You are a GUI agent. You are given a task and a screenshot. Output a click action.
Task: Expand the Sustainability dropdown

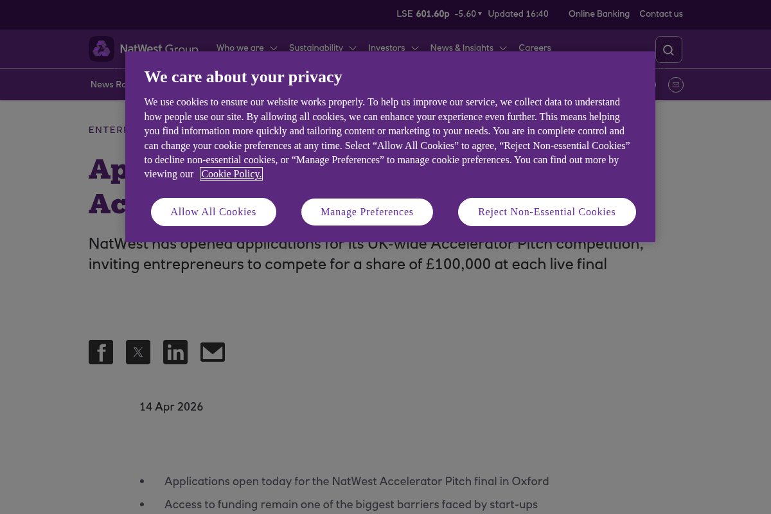[x=352, y=48]
